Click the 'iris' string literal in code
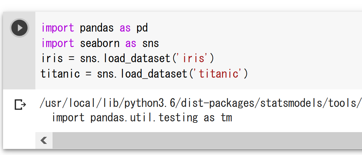Viewport: 362px width, 155px height. (193, 59)
